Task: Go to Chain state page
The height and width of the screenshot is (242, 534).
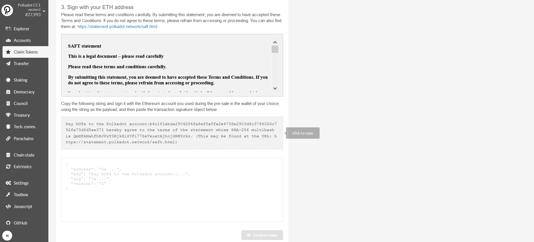Action: coord(24,155)
